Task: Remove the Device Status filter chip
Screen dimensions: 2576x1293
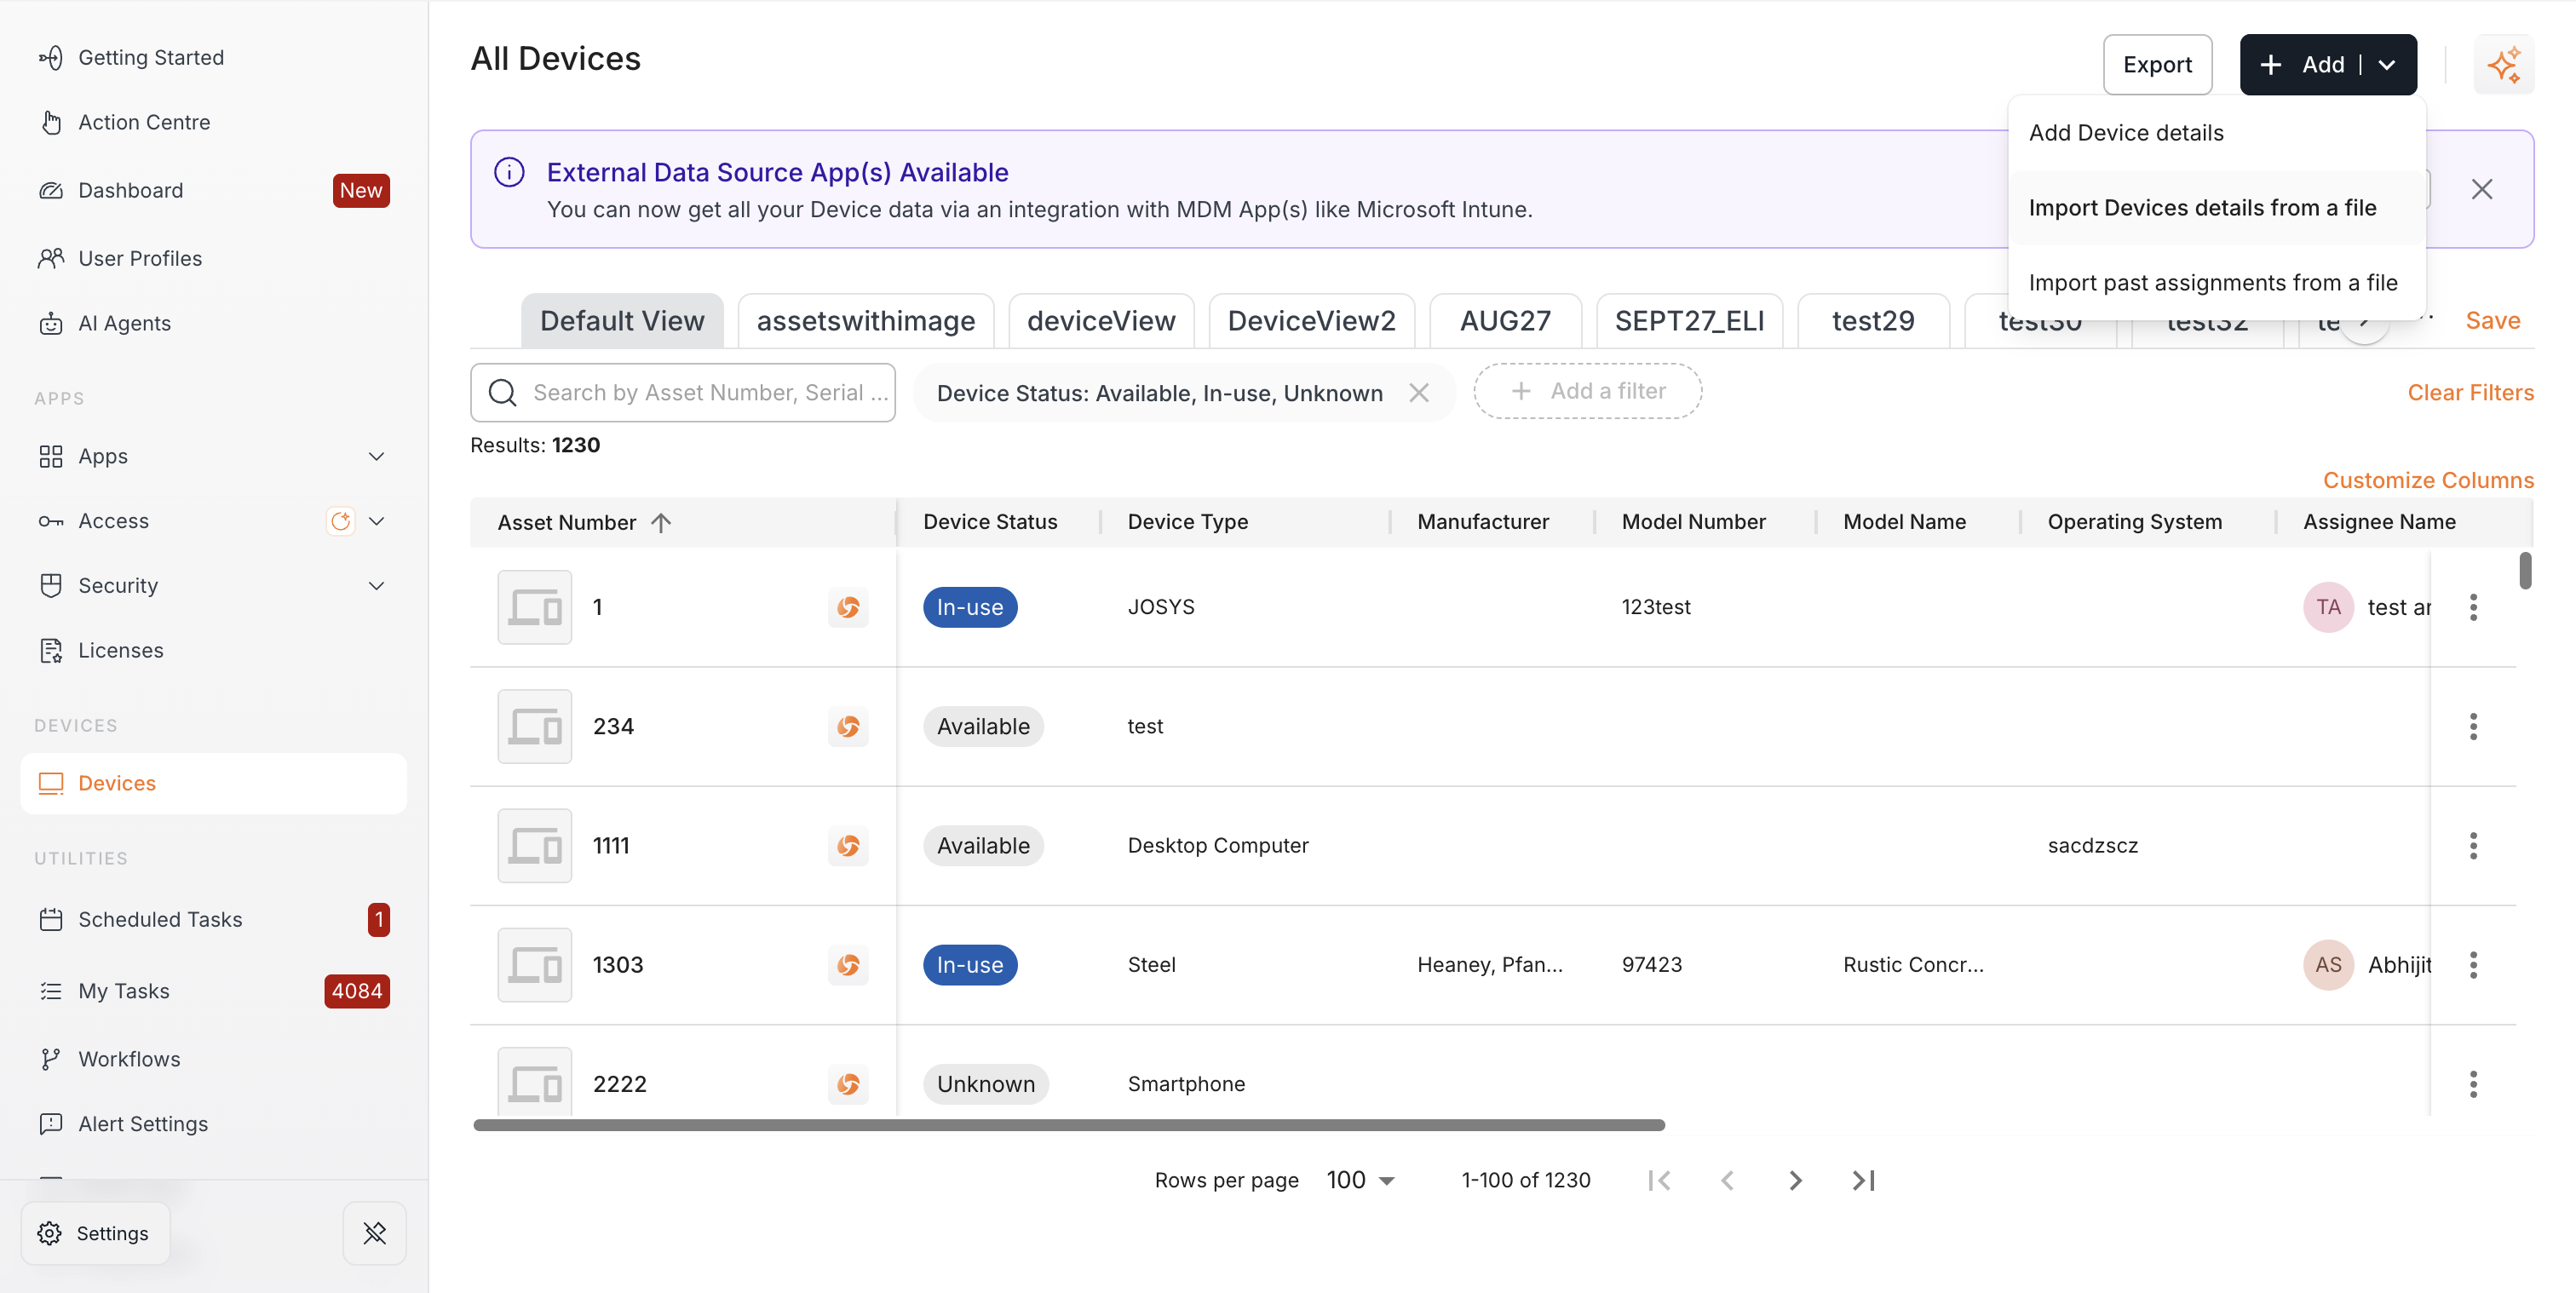Action: pos(1418,393)
